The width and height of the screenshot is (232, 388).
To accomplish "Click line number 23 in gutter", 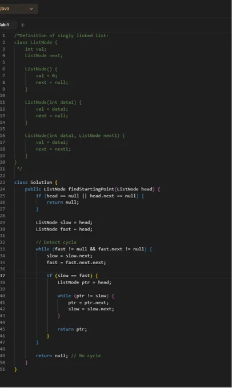I will point(3,183).
